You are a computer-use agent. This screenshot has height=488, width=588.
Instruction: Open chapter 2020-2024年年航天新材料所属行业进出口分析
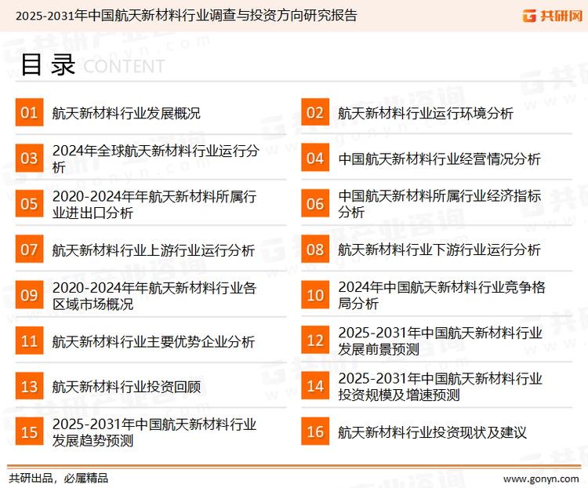[x=154, y=204]
